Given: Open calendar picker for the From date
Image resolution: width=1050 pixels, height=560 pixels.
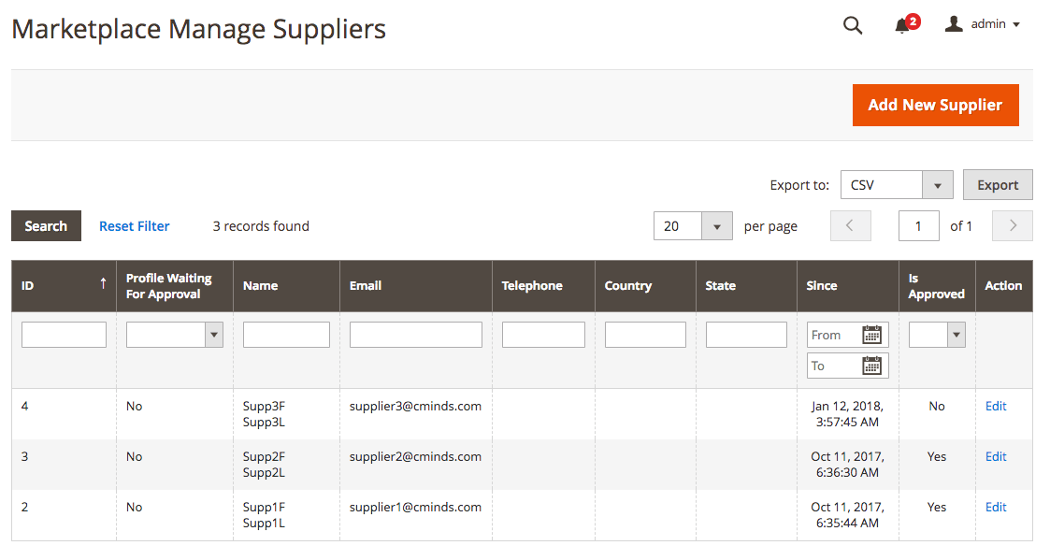Looking at the screenshot, I should click(x=871, y=335).
